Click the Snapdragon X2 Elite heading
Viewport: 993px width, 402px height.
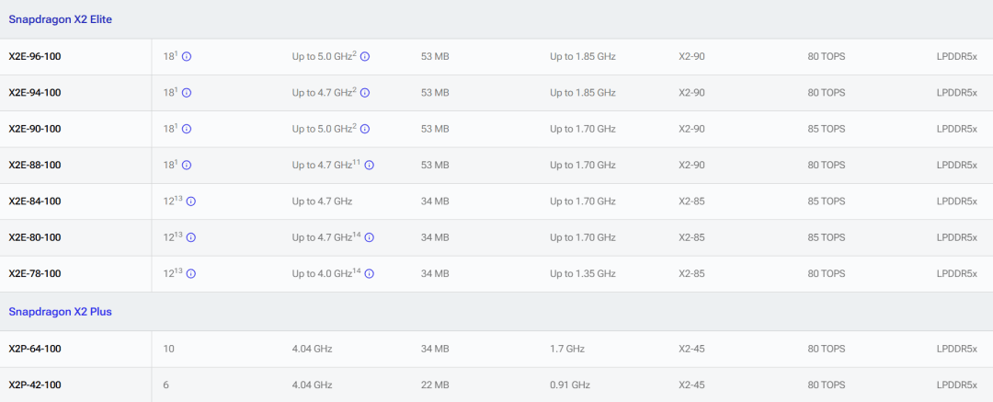point(60,19)
